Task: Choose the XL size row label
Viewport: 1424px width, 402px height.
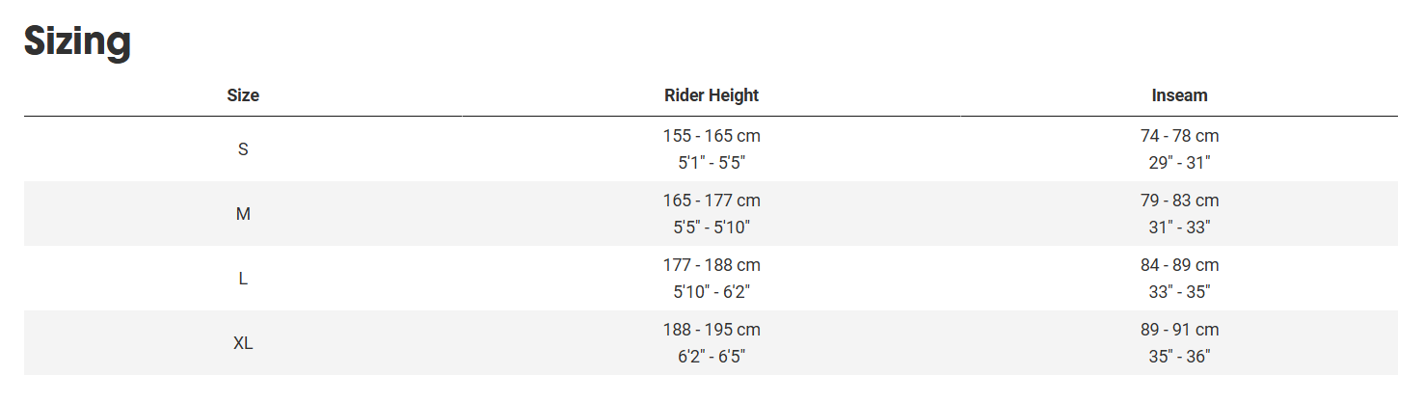Action: [243, 343]
